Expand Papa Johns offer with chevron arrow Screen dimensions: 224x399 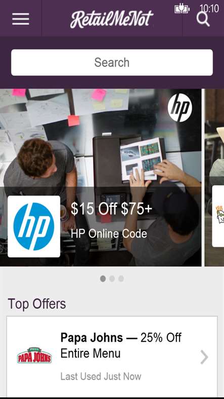[x=204, y=357]
